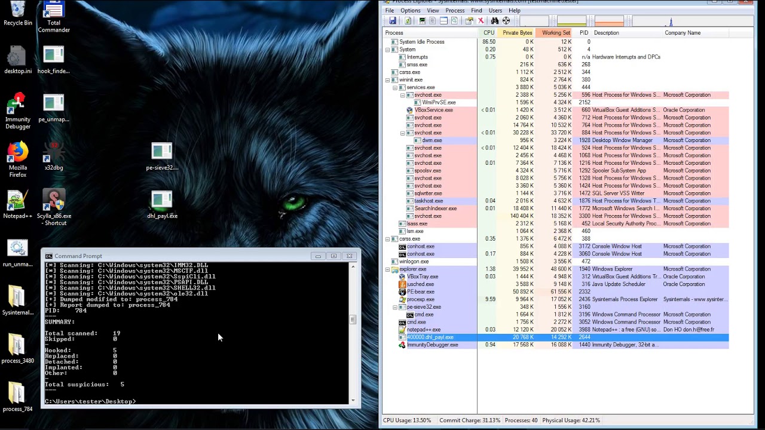Open the Process menu

[455, 11]
